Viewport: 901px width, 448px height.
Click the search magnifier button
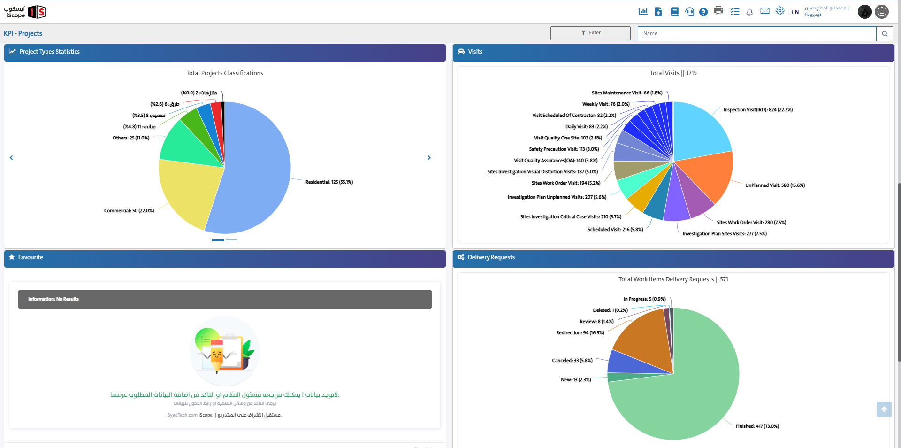point(885,33)
